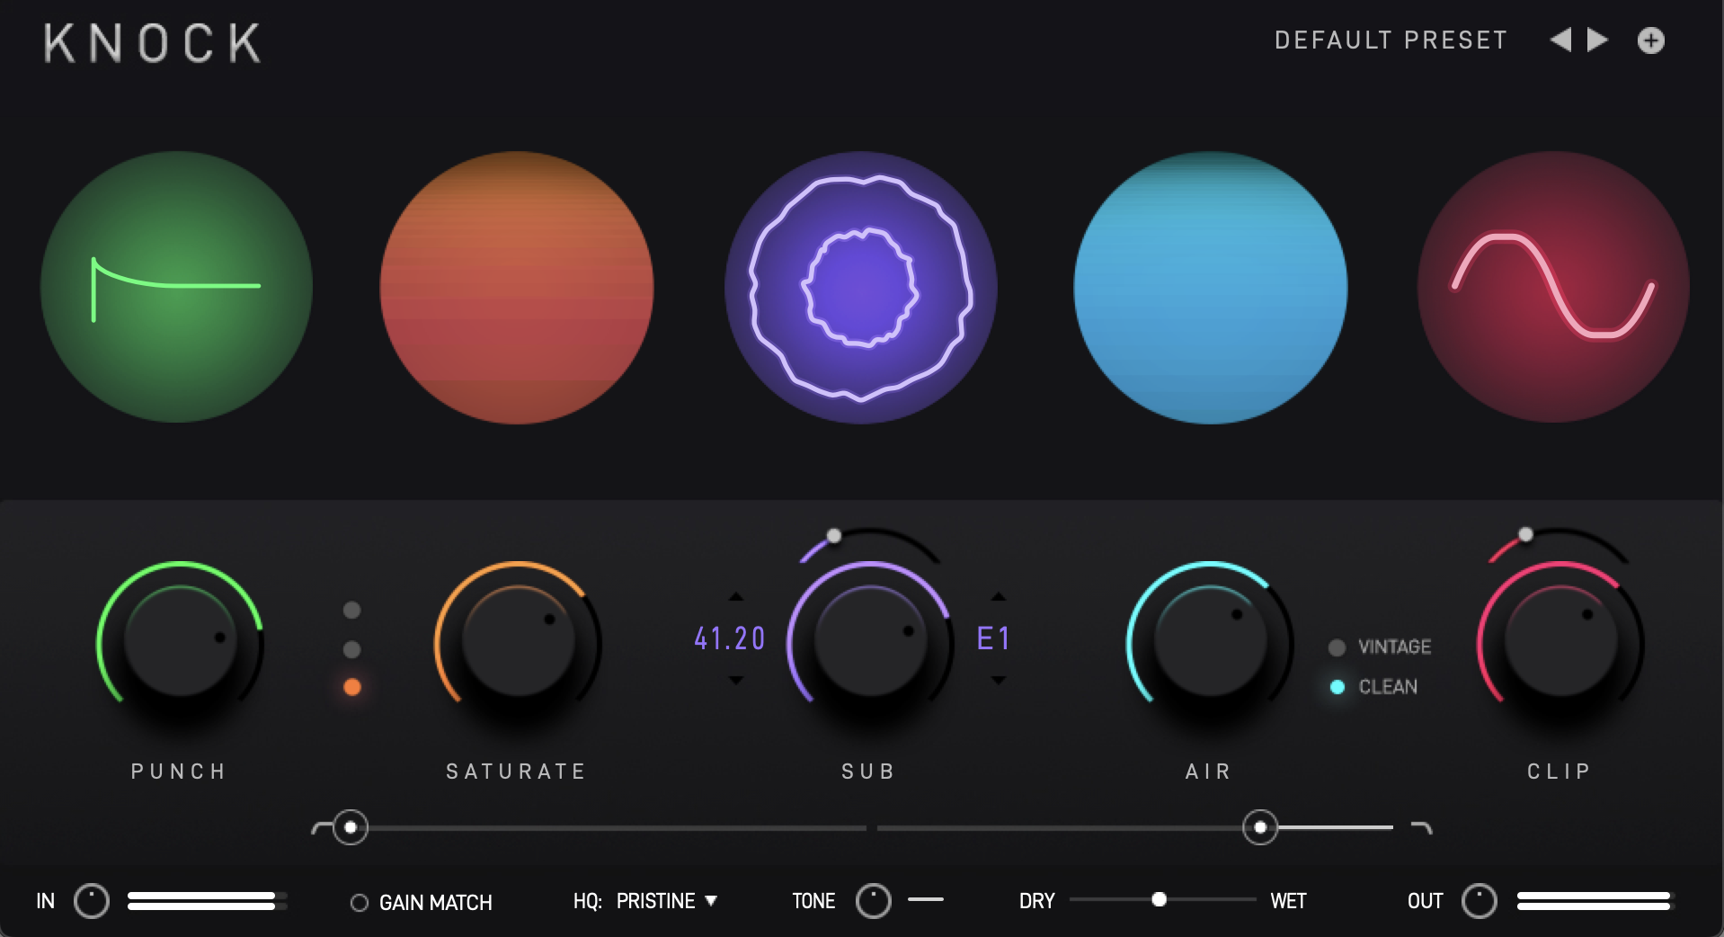Click the 41.20 frequency value
This screenshot has width=1724, height=937.
tap(730, 638)
